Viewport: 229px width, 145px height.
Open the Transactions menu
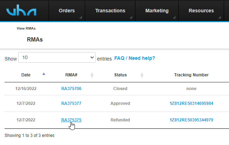pyautogui.click(x=110, y=11)
